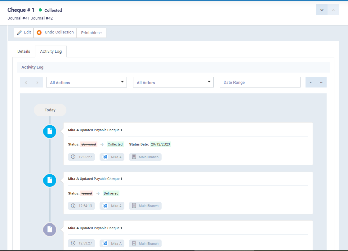
Task: Go to next cheque with header down chevron
Action: pyautogui.click(x=322, y=10)
